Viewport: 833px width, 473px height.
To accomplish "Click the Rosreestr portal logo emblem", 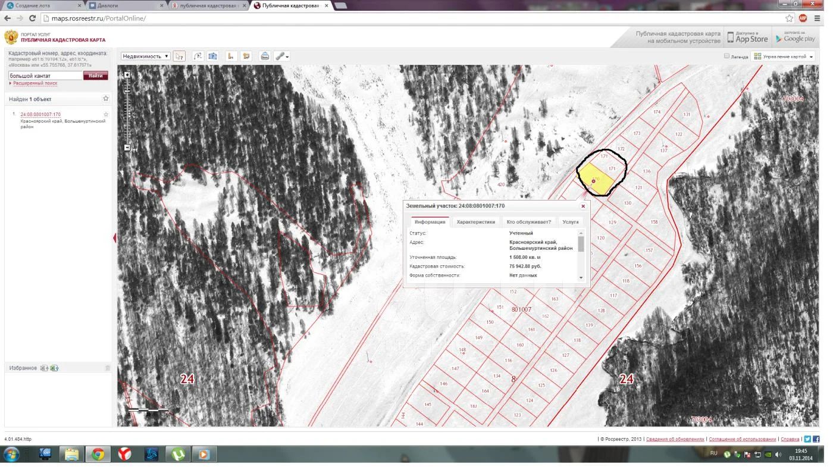I will (11, 37).
